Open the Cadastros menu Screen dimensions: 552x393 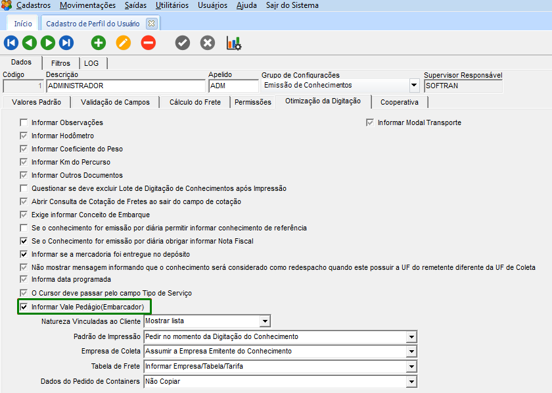point(34,5)
